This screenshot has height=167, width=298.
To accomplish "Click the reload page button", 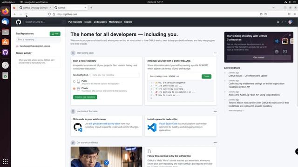I will point(26,14).
